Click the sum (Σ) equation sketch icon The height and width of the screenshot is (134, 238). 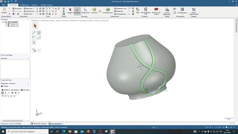point(59,9)
